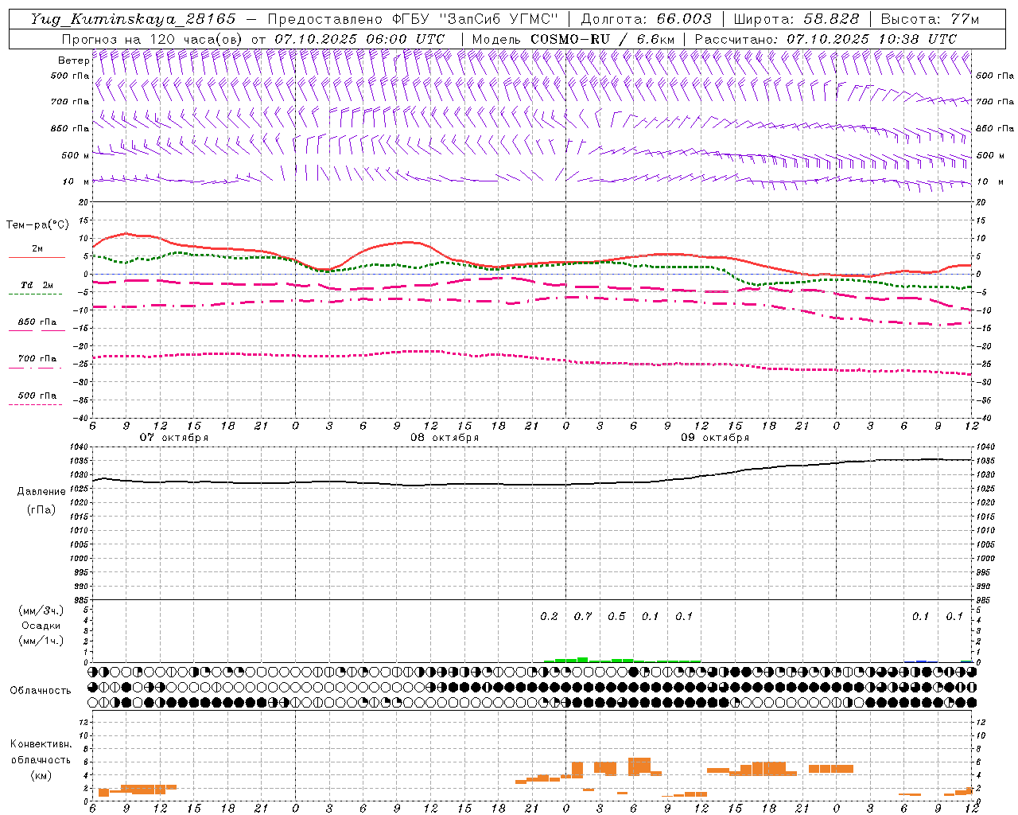The height and width of the screenshot is (815, 1018).
Task: Click Рассчитано: 07.10.2025 10:38 UTC timestamp
Action: pos(826,39)
